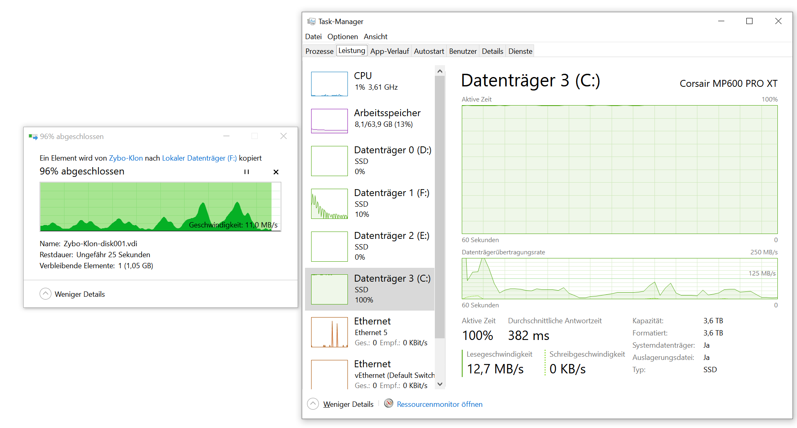Cancel the file copy with the X
Screen dimensions: 797x428
(x=276, y=172)
